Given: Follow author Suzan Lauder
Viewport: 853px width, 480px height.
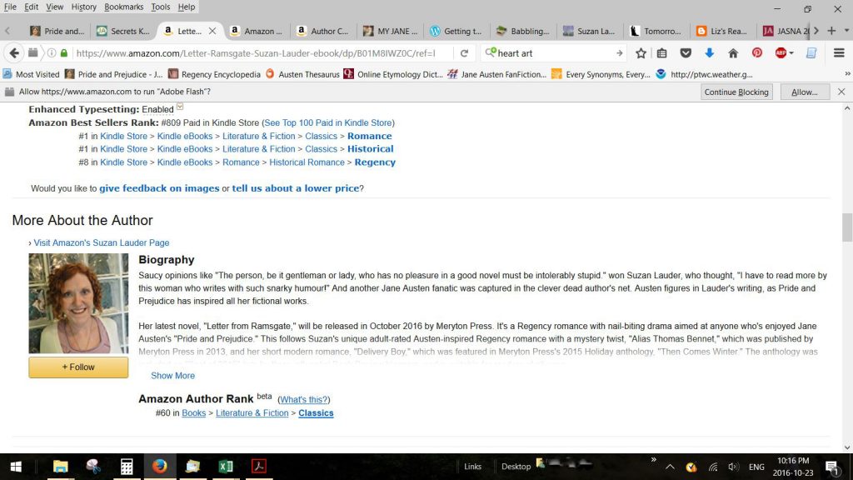Looking at the screenshot, I should point(78,367).
